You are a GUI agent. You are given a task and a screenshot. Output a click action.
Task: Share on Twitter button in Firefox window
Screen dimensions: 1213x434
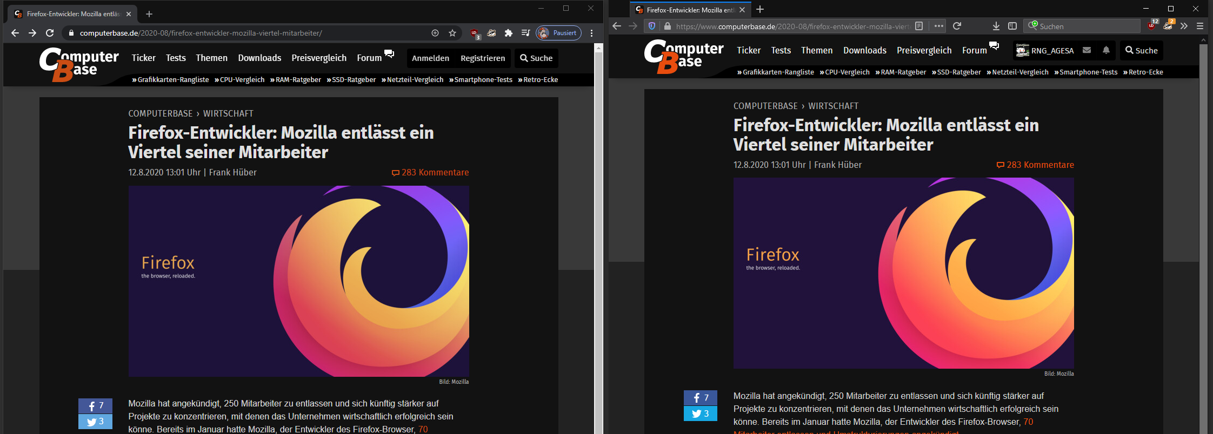click(x=701, y=413)
